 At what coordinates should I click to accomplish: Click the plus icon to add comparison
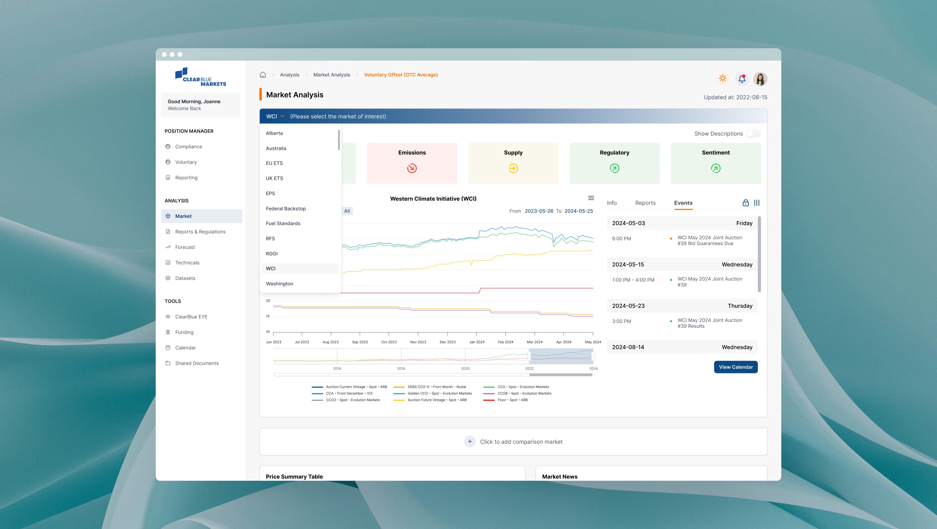(x=470, y=442)
